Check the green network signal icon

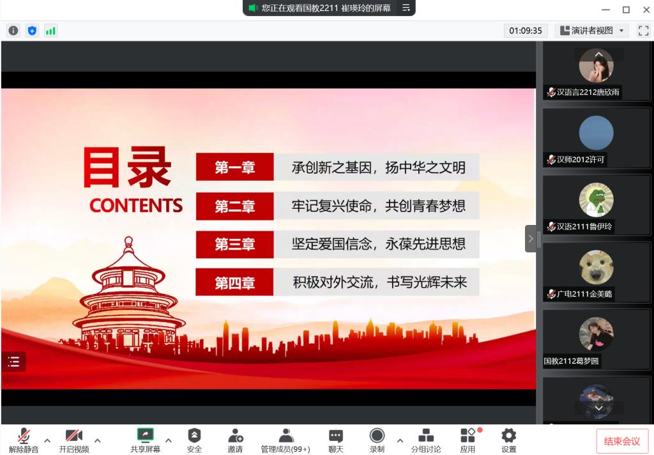50,31
